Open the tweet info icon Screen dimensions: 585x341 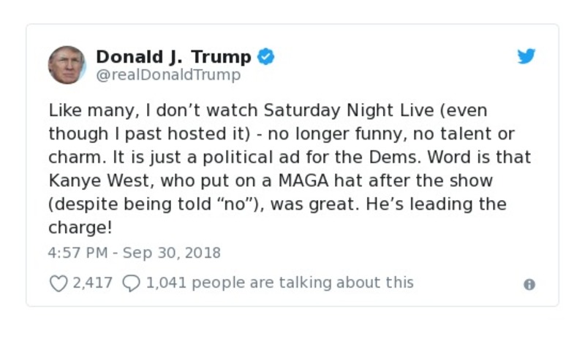529,285
